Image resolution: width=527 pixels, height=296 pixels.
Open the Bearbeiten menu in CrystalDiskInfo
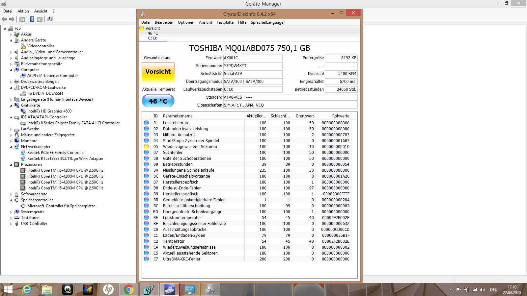164,22
